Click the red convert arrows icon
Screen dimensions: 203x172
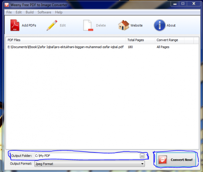163,160
